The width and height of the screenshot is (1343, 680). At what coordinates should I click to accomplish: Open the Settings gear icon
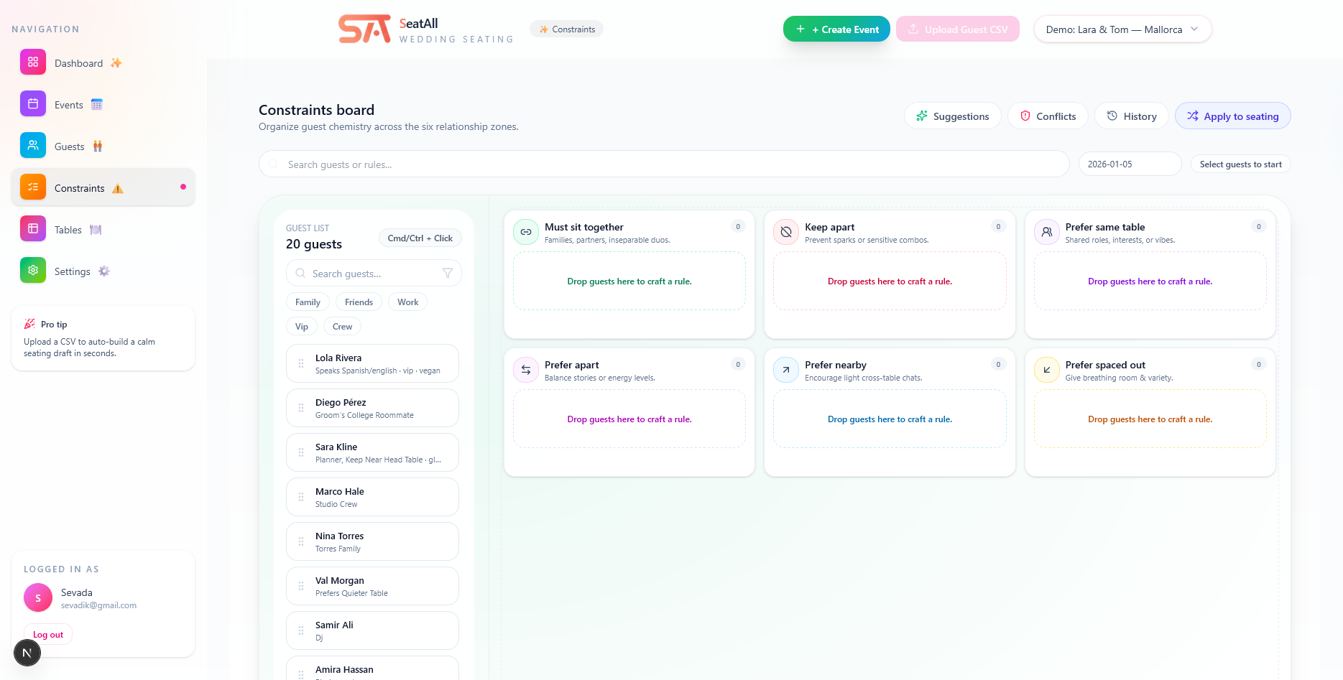click(x=32, y=270)
